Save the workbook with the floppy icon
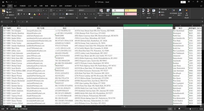 [3, 2]
